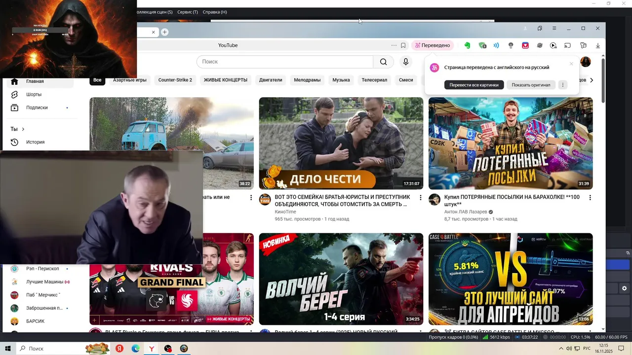Click the cast screen icon
632x355 pixels.
coord(568,45)
